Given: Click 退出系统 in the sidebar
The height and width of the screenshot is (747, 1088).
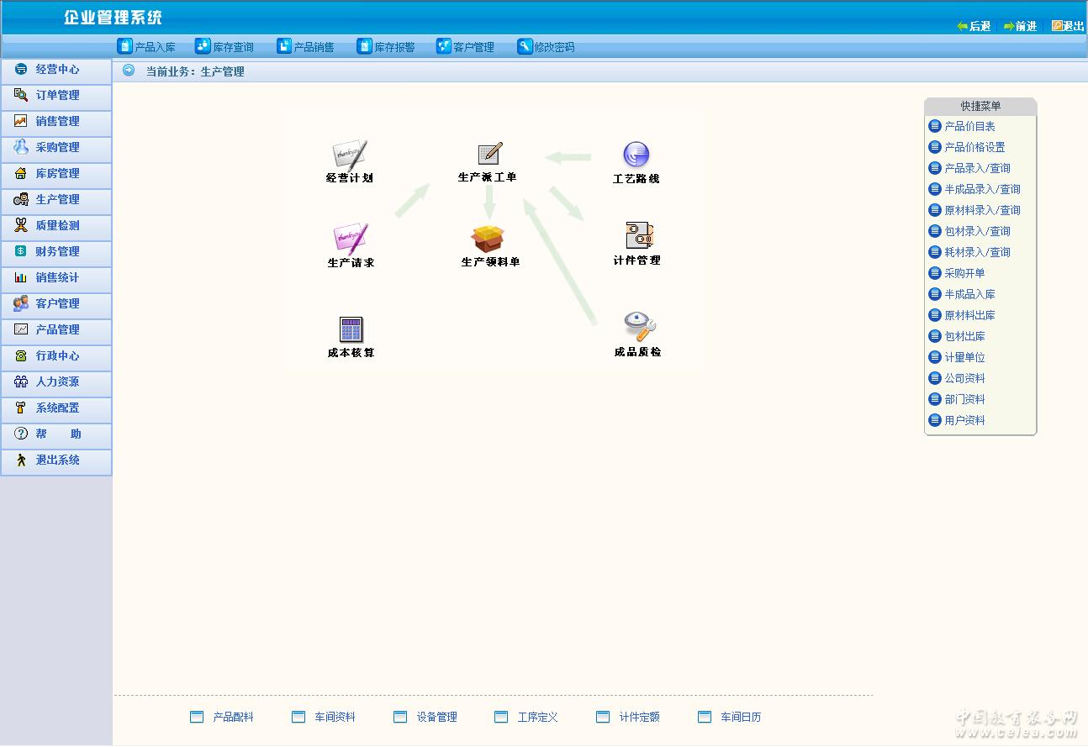Looking at the screenshot, I should click(x=56, y=460).
